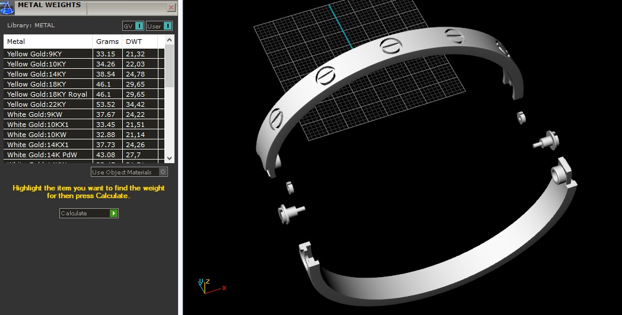Select the Yellow Gold:9KY row

[x=84, y=54]
